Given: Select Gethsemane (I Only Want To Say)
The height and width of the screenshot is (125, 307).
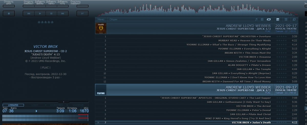Looking at the screenshot, I should tap(196, 102).
